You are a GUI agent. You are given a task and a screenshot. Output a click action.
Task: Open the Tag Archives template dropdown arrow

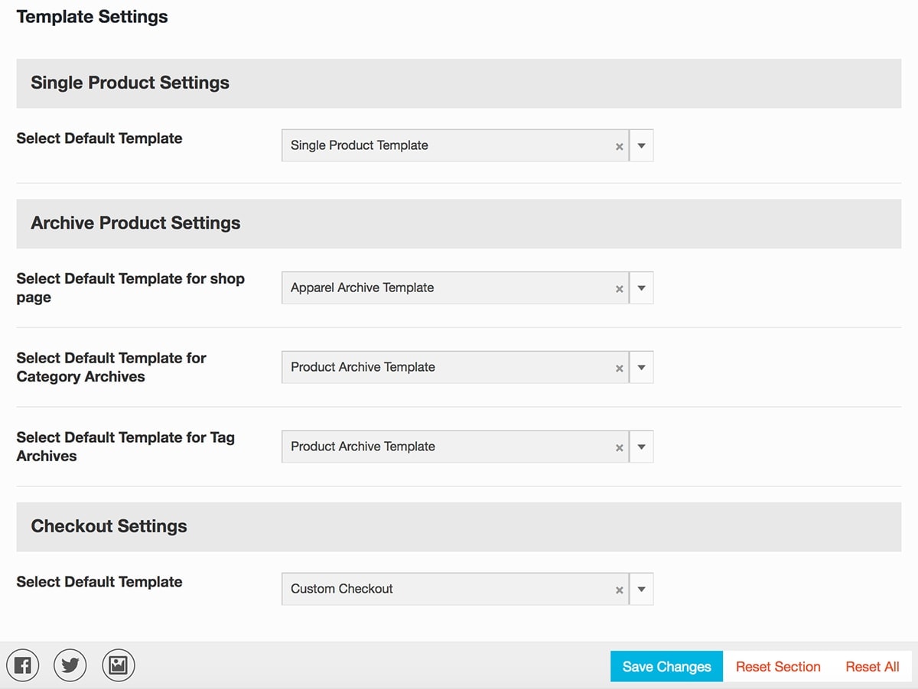[642, 447]
